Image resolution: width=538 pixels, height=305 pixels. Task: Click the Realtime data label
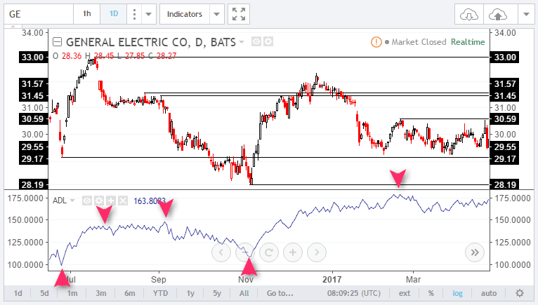[468, 42]
